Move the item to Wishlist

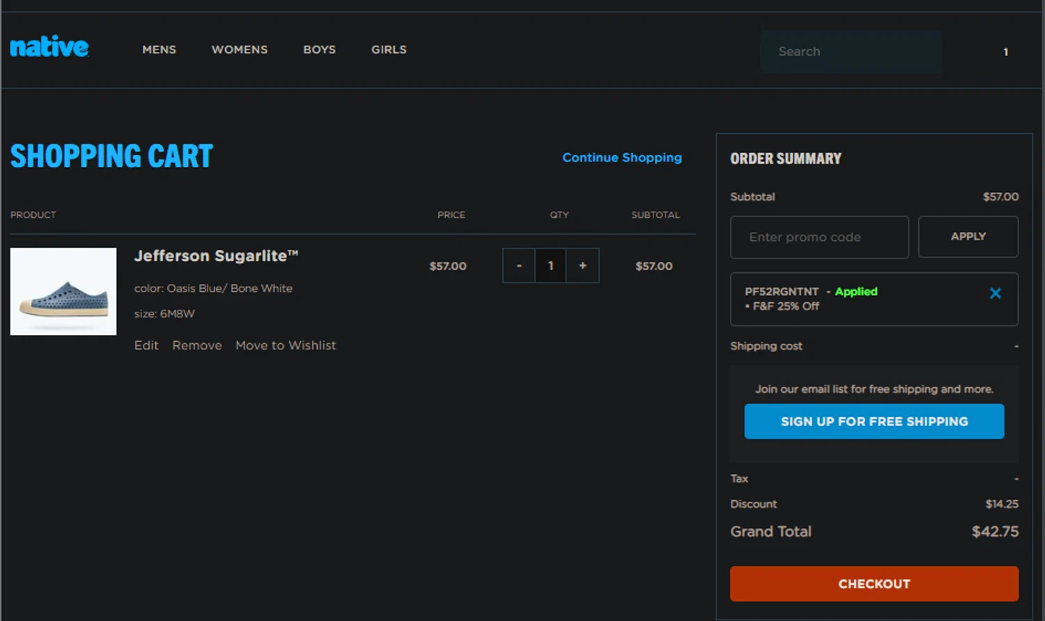point(286,345)
